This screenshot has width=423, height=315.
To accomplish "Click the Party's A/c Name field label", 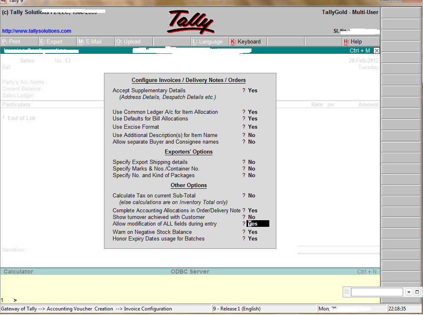I will click(25, 82).
